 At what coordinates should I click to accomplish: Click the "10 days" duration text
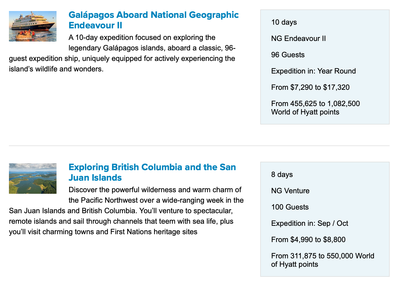tap(284, 22)
